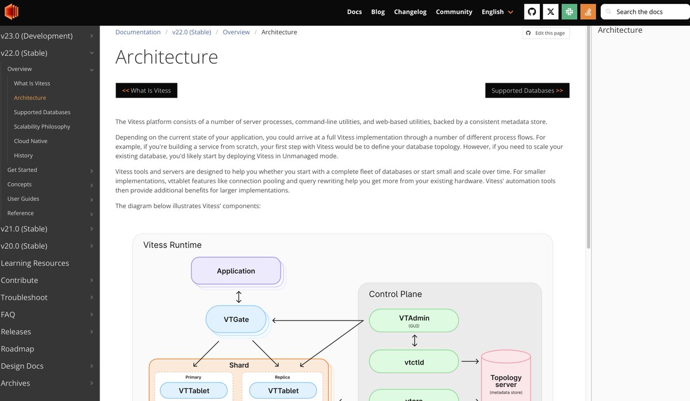Expand the Troubleshoot chevron
This screenshot has height=401, width=690.
[91, 298]
